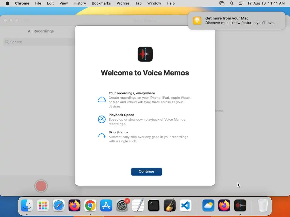Open Weather from the Dock
The width and height of the screenshot is (290, 217).
click(x=208, y=205)
